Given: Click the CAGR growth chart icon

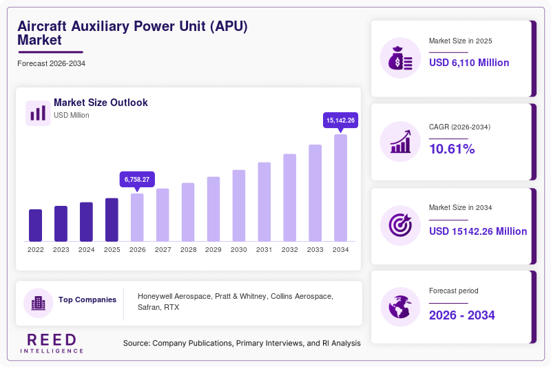Looking at the screenshot, I should [x=401, y=142].
